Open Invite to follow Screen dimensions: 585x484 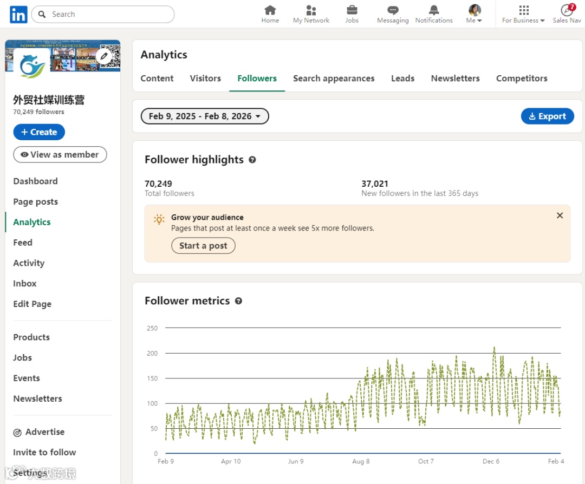(44, 453)
